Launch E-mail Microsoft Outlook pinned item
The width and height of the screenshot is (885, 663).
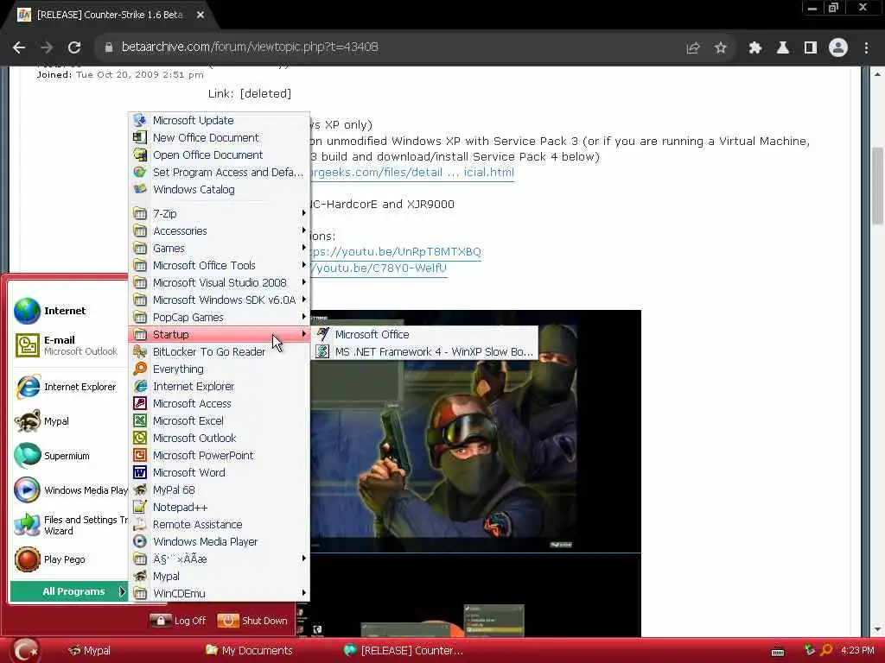point(67,345)
